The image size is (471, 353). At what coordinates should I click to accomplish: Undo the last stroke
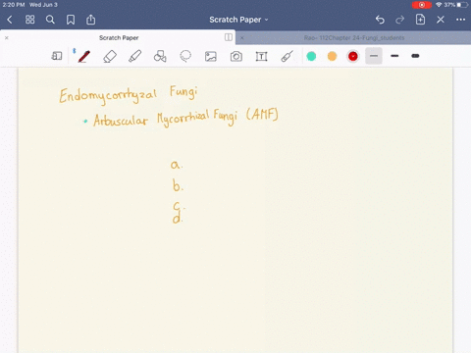tap(380, 20)
